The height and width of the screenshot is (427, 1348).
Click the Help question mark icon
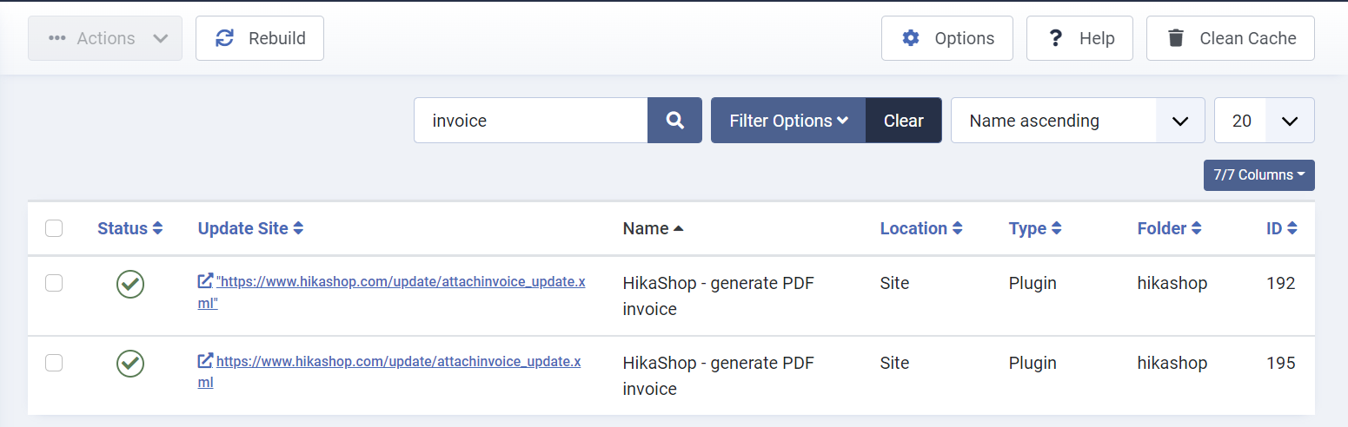click(x=1055, y=38)
